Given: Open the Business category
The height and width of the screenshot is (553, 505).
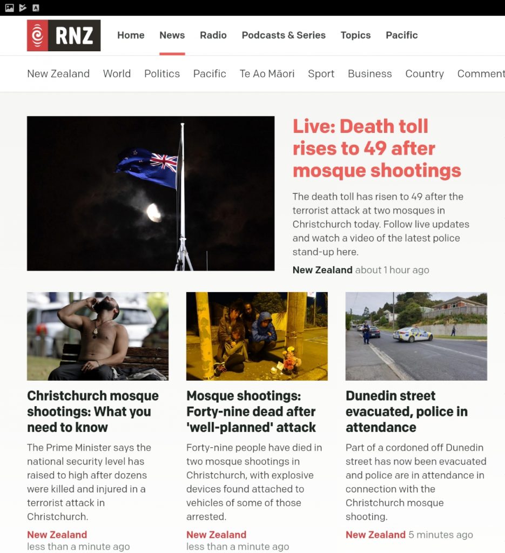Looking at the screenshot, I should click(x=369, y=73).
